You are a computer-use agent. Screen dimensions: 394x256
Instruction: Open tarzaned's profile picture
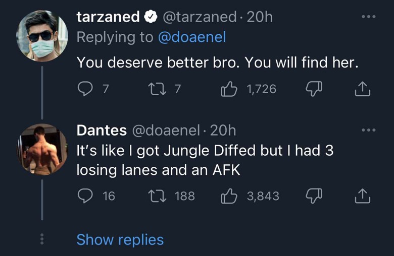[x=42, y=36]
